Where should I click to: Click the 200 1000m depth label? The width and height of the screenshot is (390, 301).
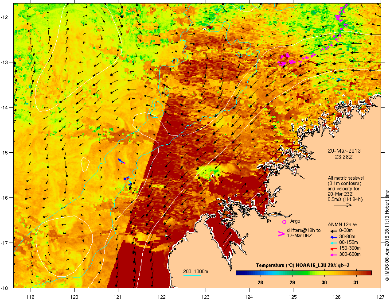(195, 271)
